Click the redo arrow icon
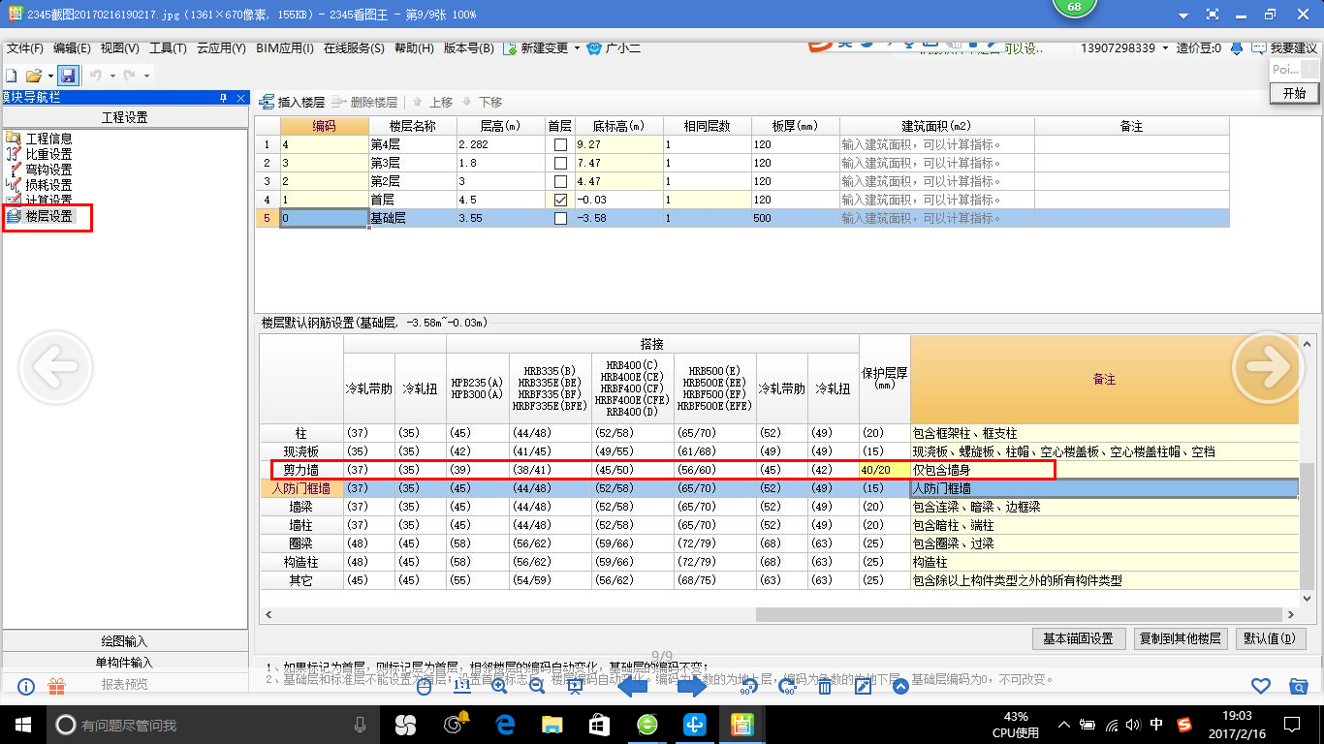This screenshot has width=1324, height=744. (x=130, y=75)
